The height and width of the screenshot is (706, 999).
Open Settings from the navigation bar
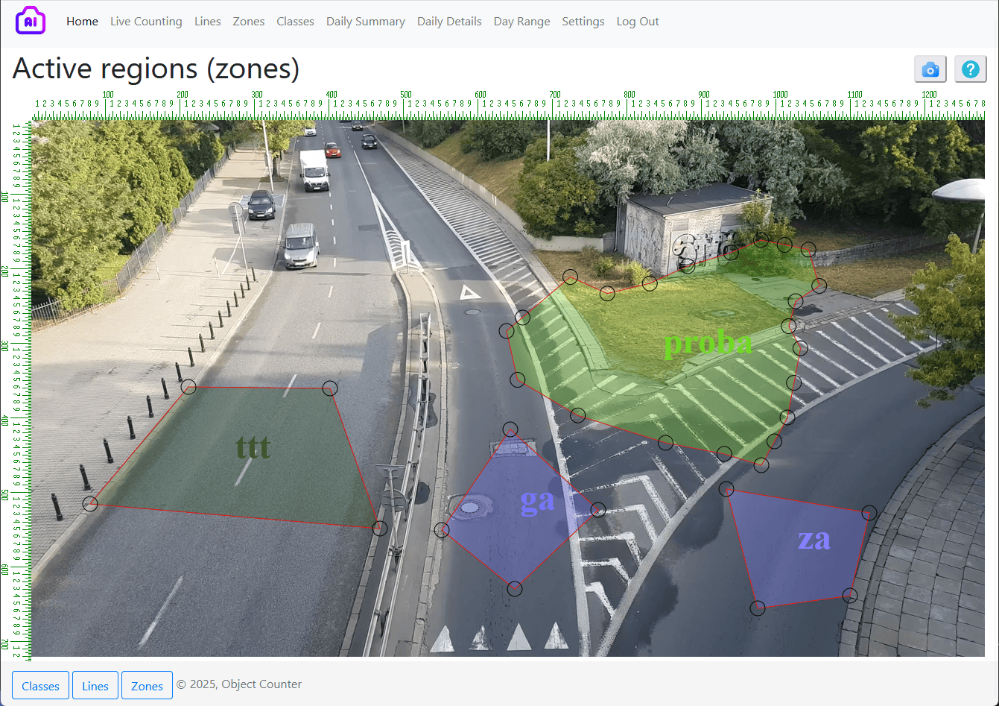coord(583,22)
